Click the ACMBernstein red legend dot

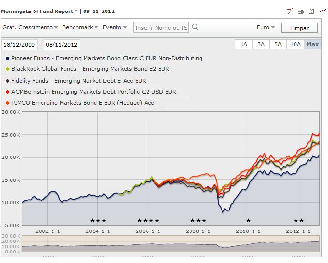tap(7, 92)
